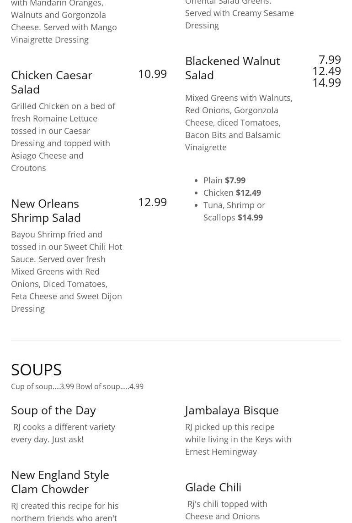Viewport: 352px width, 523px height.
Task: Click the Blackened Walnut Salad heading
Action: pyautogui.click(x=232, y=68)
